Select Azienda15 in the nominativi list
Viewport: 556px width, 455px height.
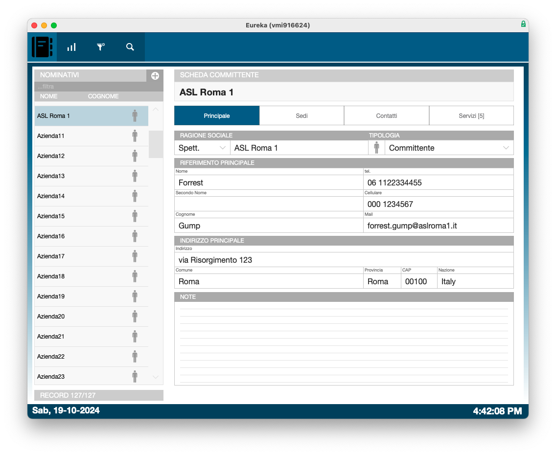click(x=51, y=216)
